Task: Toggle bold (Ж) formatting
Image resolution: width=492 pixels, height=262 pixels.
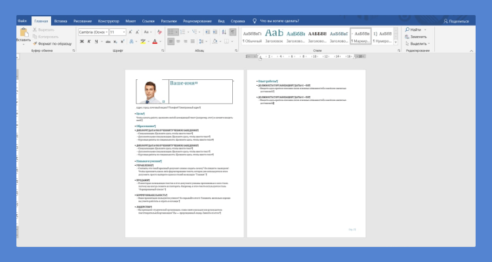Action: pos(81,41)
